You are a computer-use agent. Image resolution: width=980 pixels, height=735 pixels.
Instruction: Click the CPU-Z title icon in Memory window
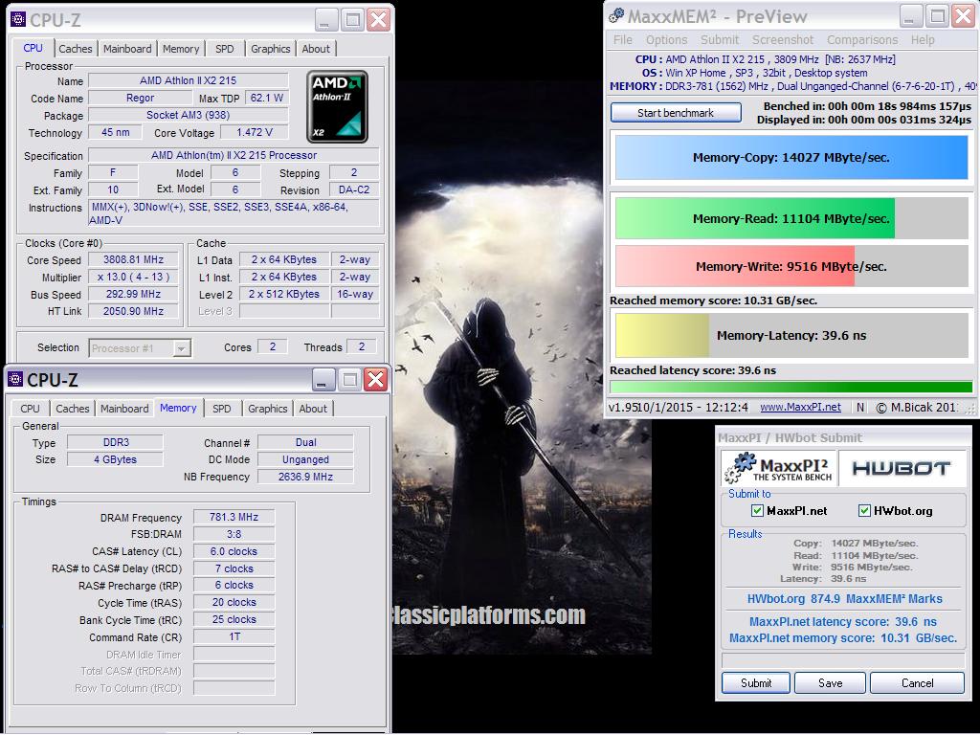(15, 379)
